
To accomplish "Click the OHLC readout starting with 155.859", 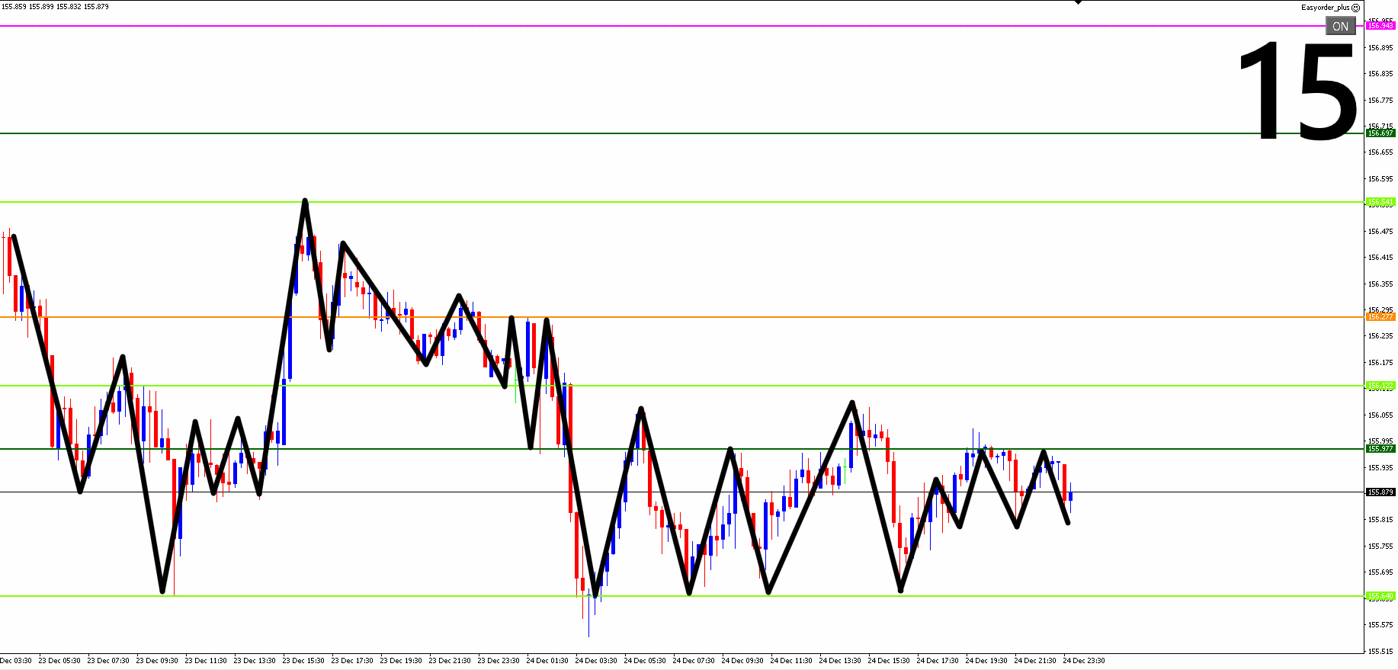I will (x=55, y=7).
